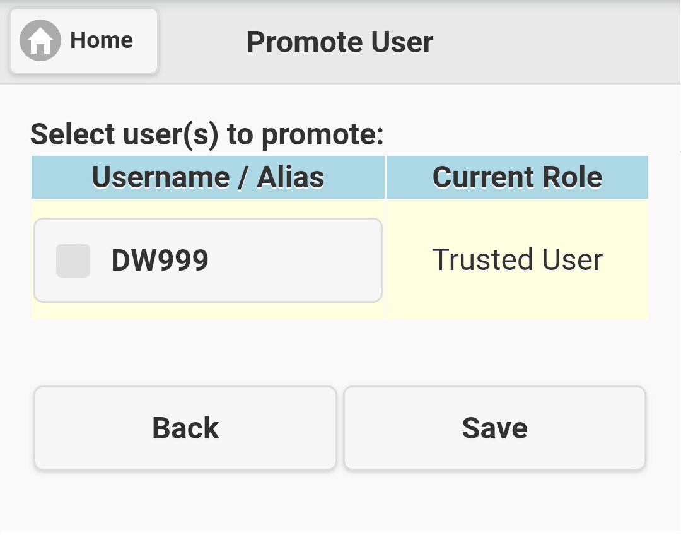The image size is (681, 535).
Task: Save the selected user promotion
Action: tap(494, 428)
